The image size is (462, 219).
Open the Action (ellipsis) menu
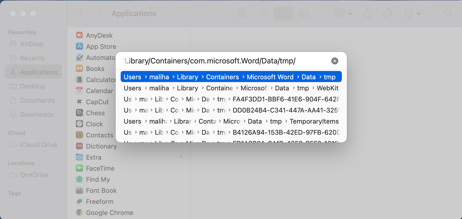[412, 13]
